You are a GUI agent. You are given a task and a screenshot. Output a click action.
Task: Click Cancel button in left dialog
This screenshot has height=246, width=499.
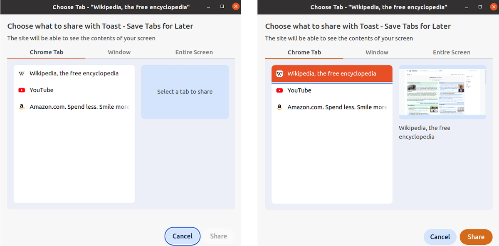[x=183, y=236]
